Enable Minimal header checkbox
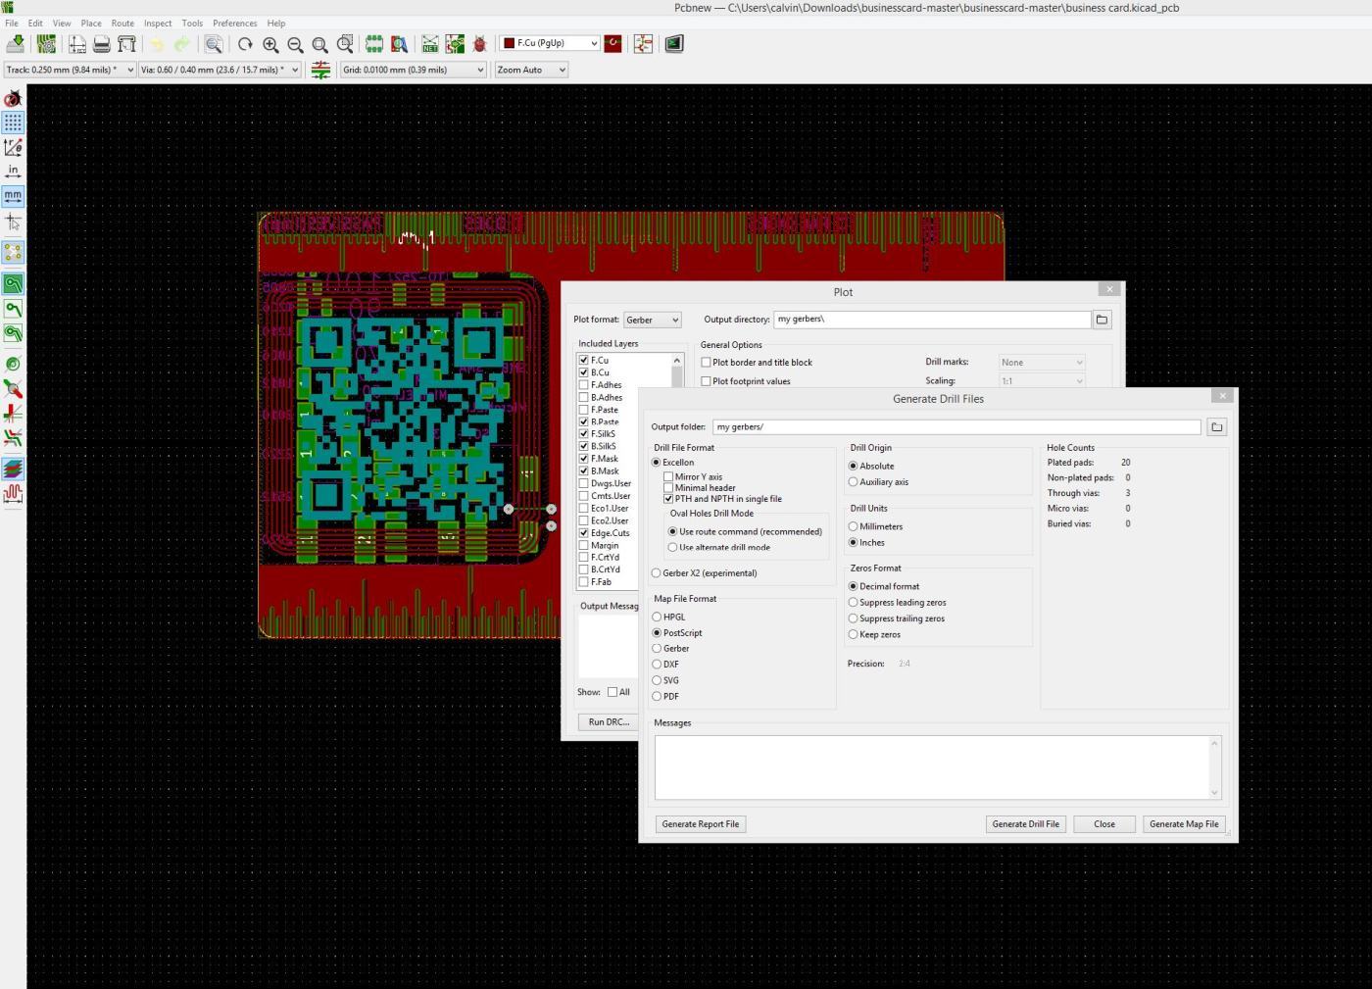Screen dimensions: 1372x989 point(668,487)
